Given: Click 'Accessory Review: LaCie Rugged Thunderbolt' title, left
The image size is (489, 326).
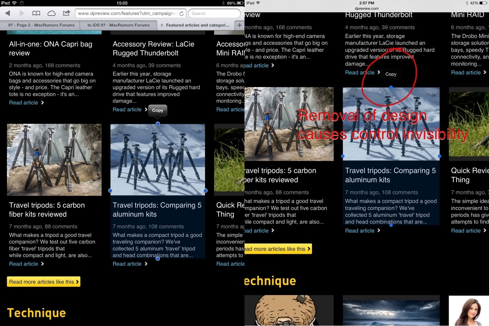Looking at the screenshot, I should coord(154,48).
